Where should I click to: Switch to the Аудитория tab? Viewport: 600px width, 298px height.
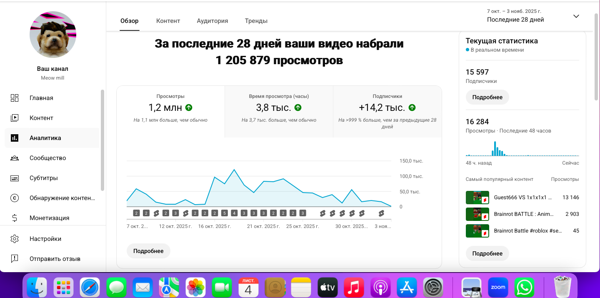click(x=212, y=20)
